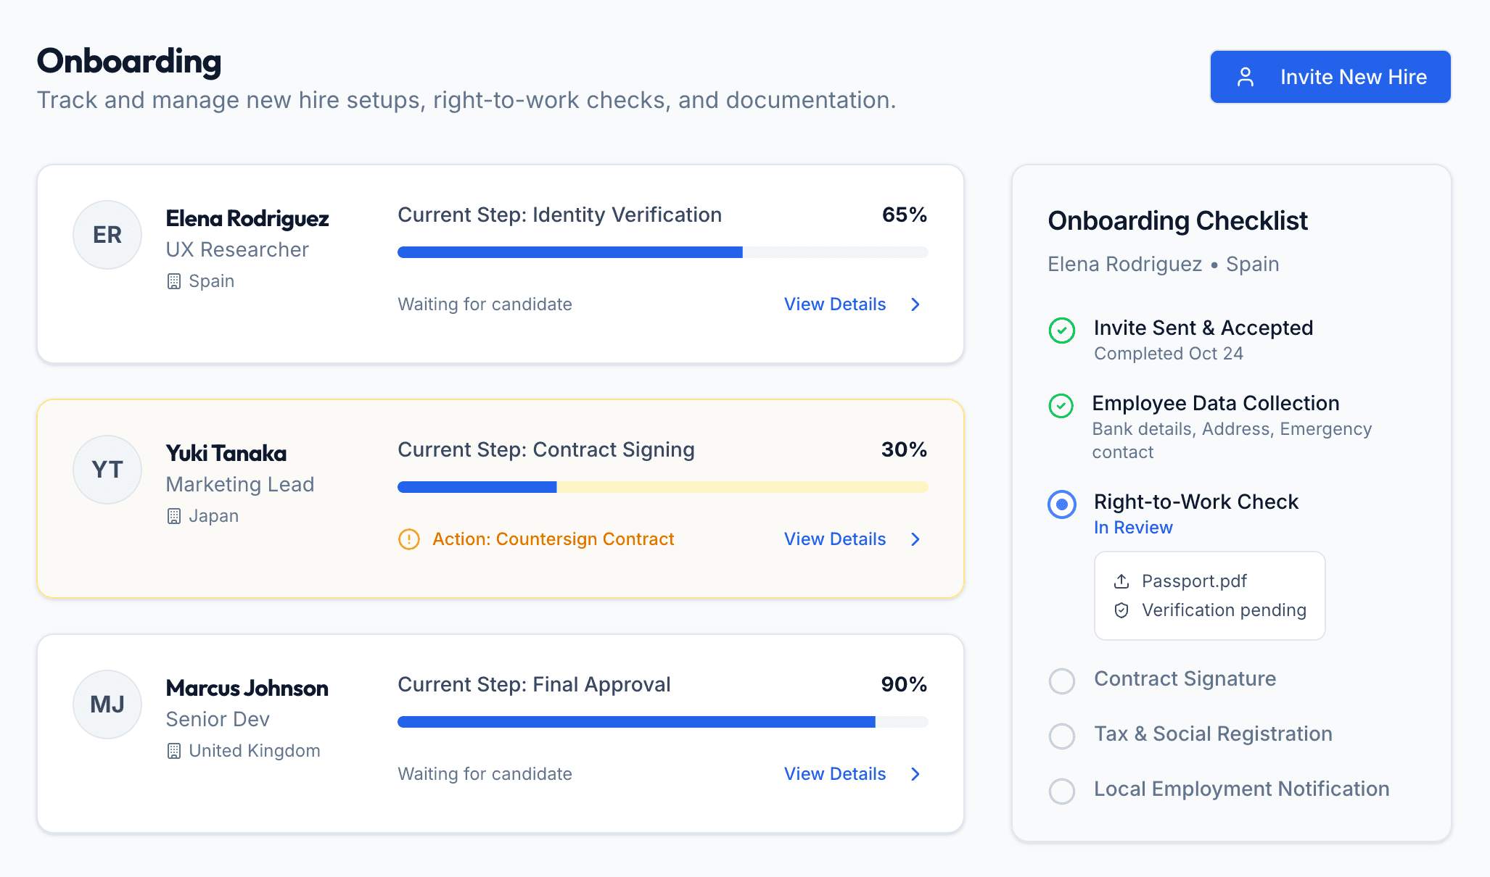Mark Tax & Social Registration complete

click(1061, 736)
